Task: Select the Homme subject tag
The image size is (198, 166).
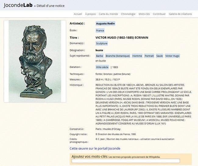Action: pyautogui.click(x=137, y=56)
